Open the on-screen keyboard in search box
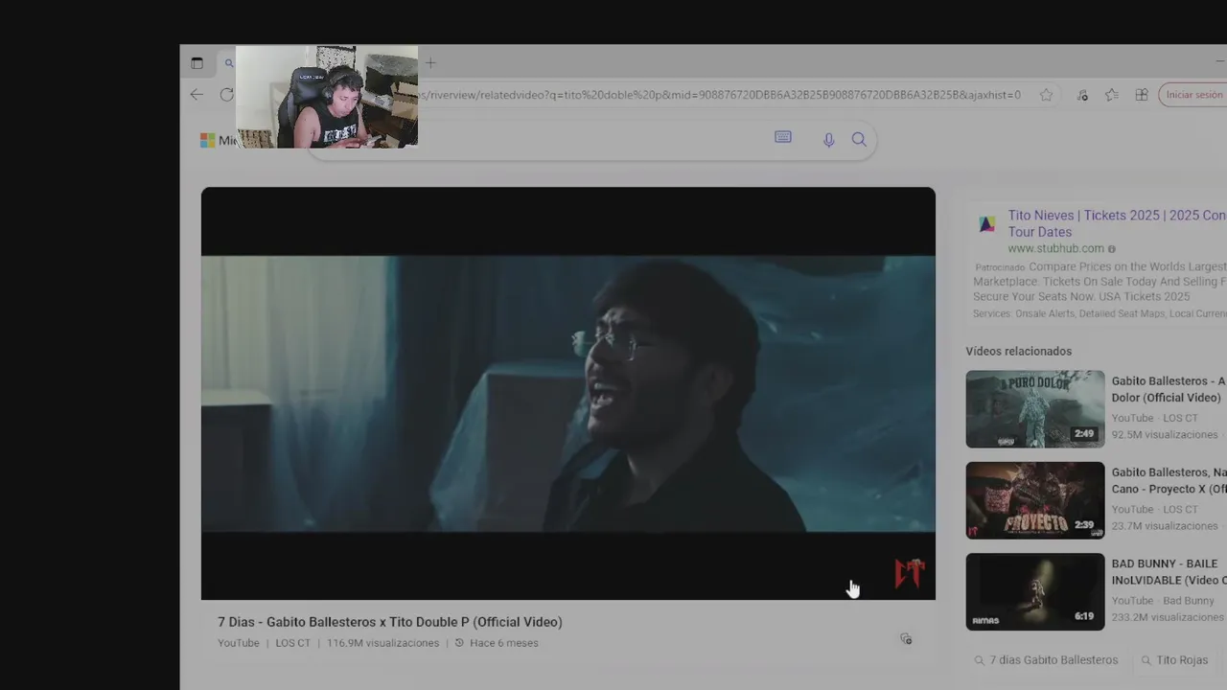Screen dimensions: 1227x690 [783, 138]
